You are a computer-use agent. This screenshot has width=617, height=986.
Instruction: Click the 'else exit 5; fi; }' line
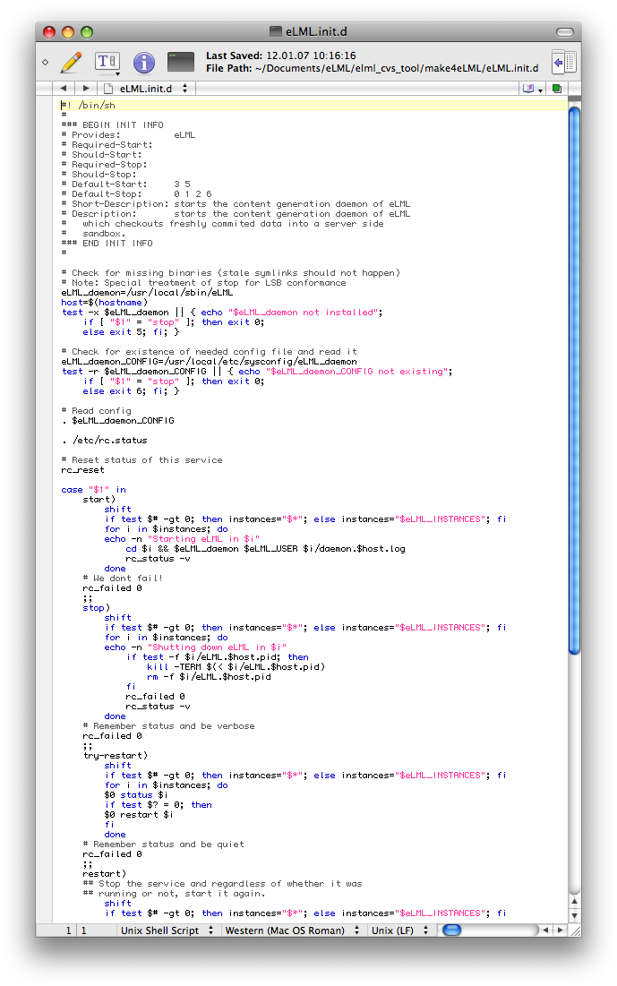[x=131, y=332]
